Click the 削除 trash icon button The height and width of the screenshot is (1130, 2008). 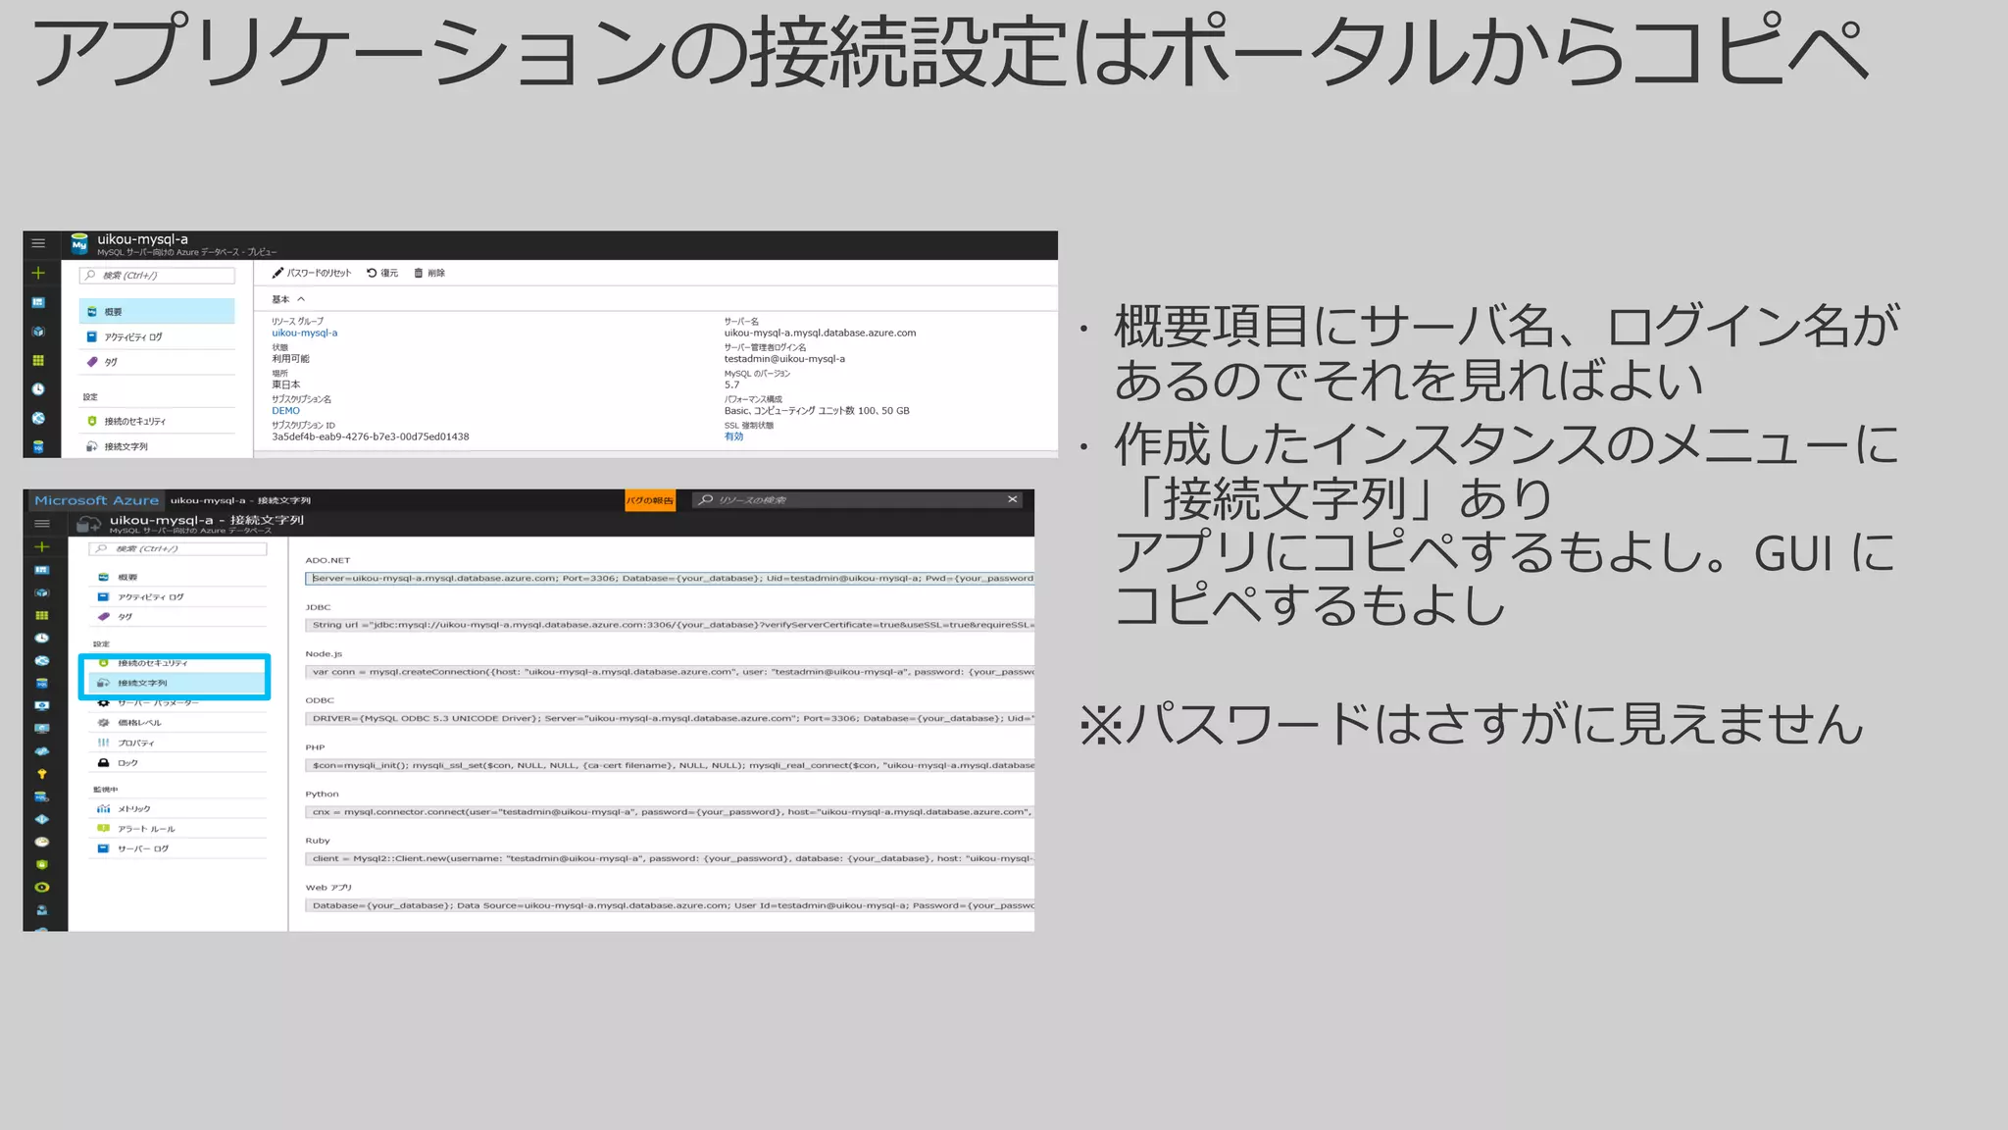click(x=429, y=273)
